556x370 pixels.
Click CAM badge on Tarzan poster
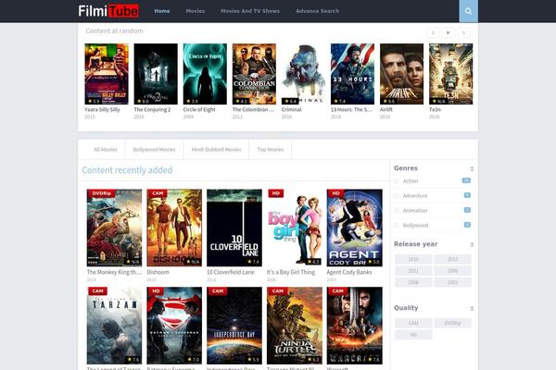point(97,291)
